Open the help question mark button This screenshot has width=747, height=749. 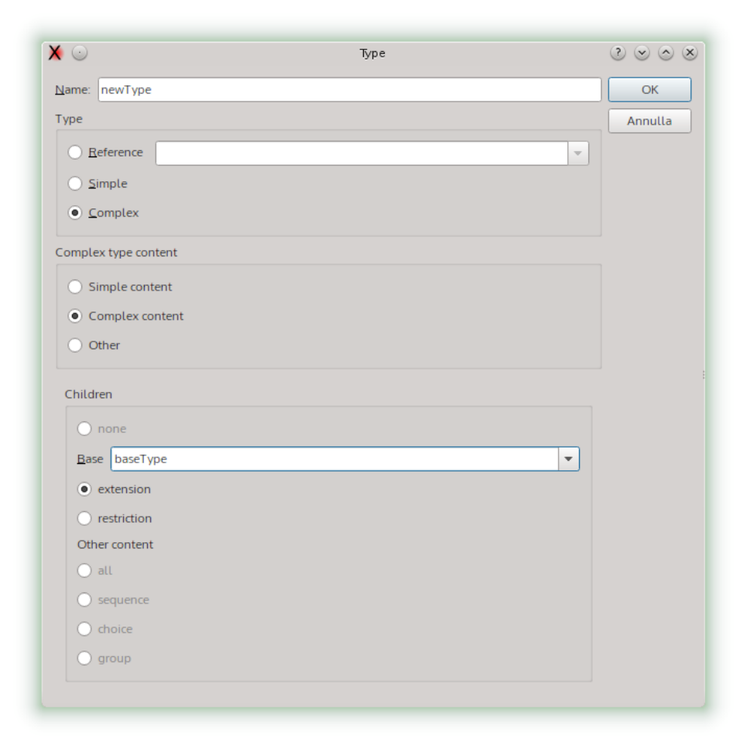(618, 53)
